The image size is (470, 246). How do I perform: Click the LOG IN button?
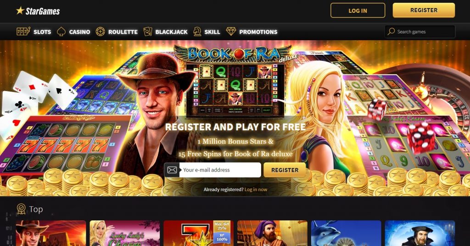pos(358,11)
